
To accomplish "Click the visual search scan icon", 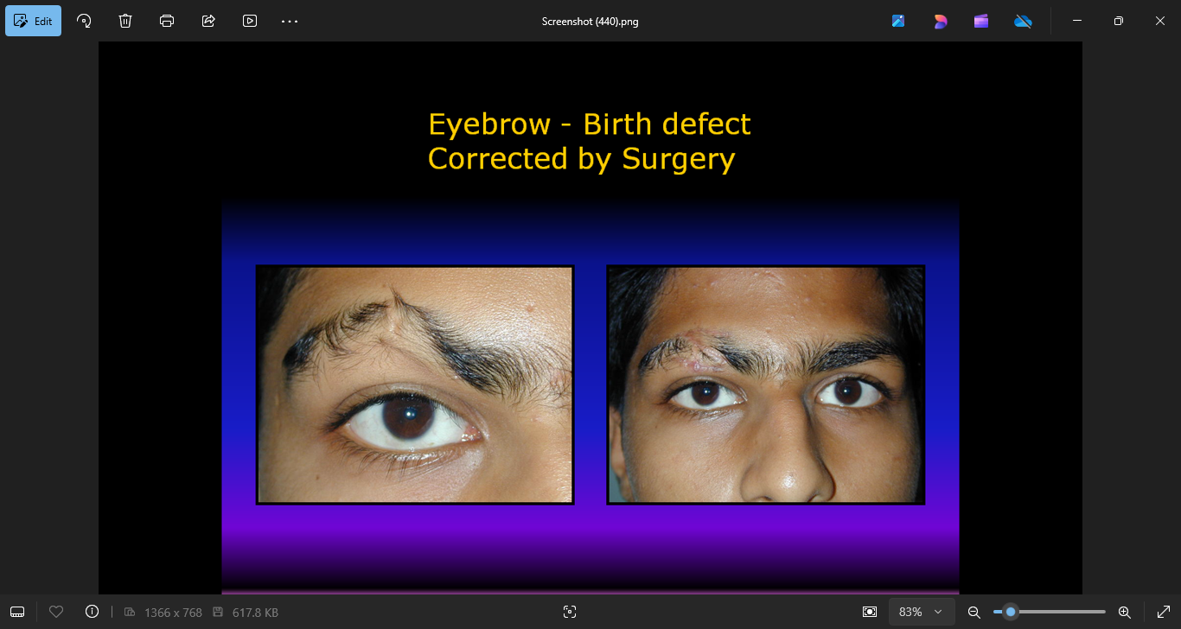I will [x=569, y=612].
